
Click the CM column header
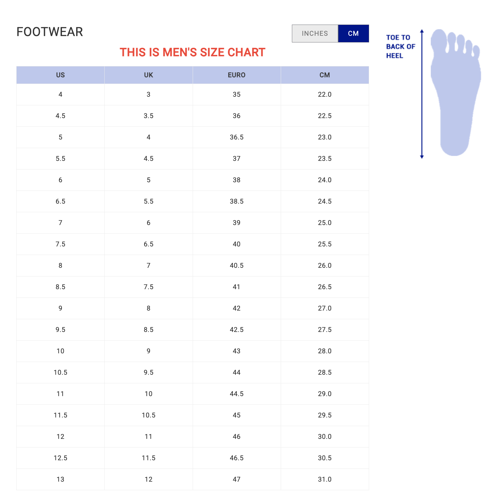point(324,75)
